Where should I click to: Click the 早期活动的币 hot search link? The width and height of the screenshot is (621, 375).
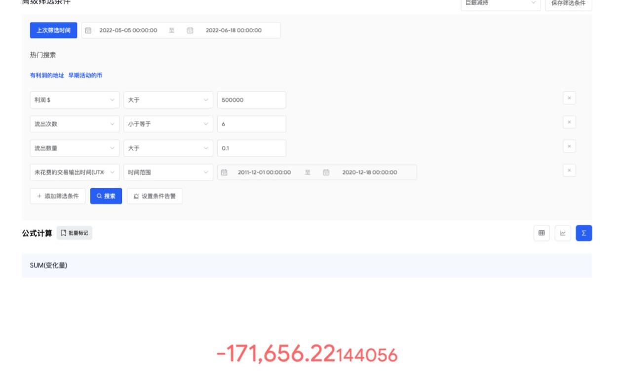[x=85, y=75]
